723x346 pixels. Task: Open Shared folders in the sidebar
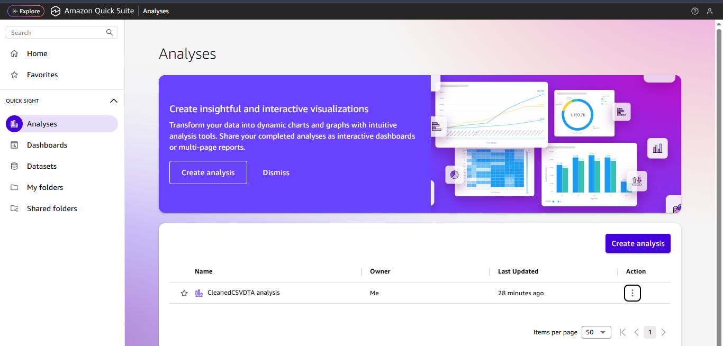pos(14,208)
